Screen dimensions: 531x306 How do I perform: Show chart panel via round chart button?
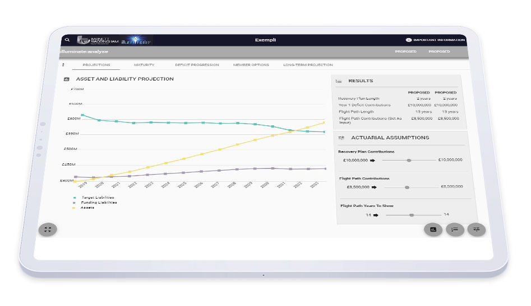point(433,230)
